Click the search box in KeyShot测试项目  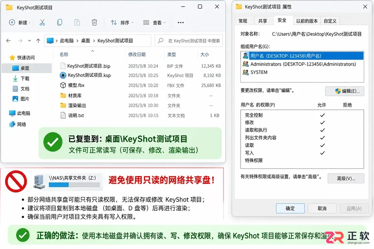click(x=189, y=41)
